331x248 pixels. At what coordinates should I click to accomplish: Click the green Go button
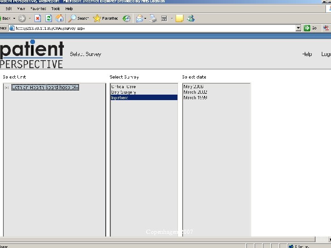point(310,28)
